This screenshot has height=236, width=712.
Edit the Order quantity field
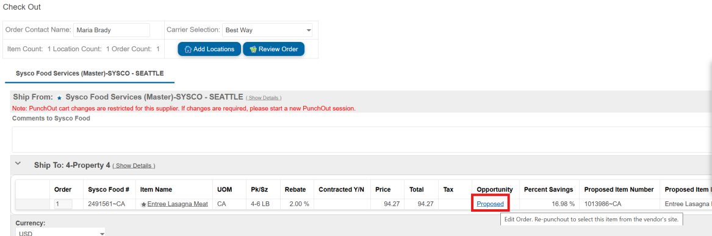(x=63, y=204)
